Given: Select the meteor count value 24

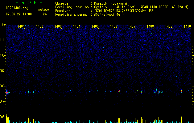Looking at the screenshot, I should (x=45, y=14).
